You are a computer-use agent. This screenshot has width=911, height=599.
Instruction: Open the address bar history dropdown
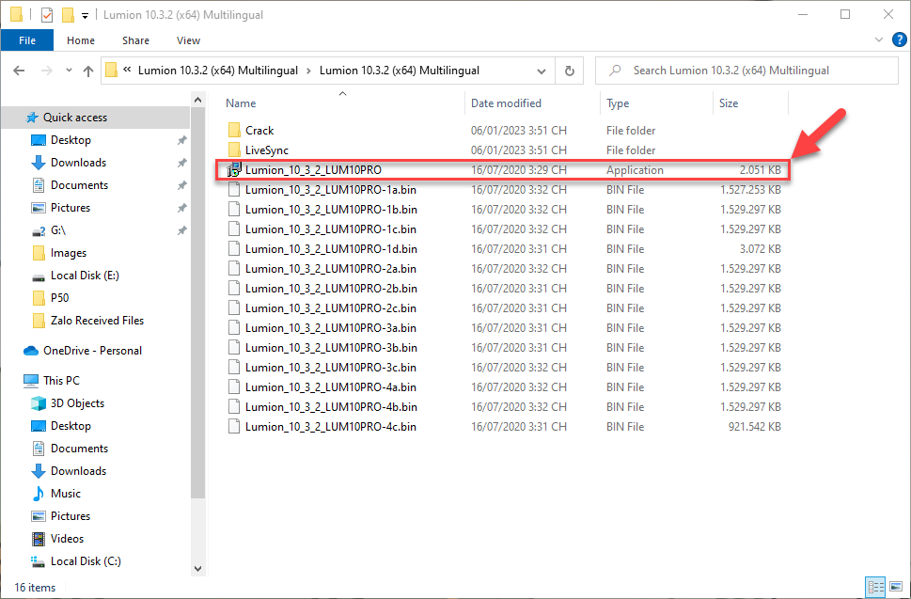541,71
